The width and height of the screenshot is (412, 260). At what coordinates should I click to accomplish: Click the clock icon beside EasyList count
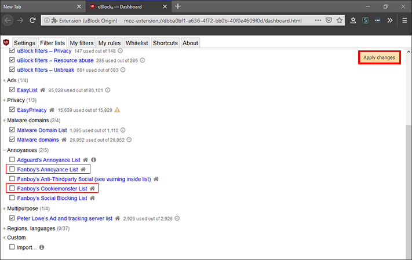(108, 90)
